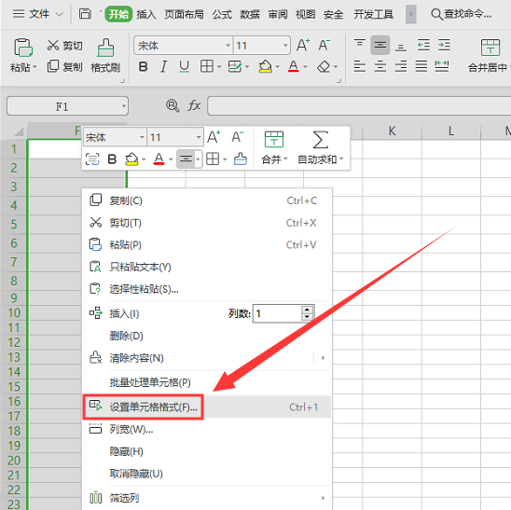Image resolution: width=511 pixels, height=510 pixels.
Task: Click the eraser clear icon in the ribbon
Action: pos(324,66)
